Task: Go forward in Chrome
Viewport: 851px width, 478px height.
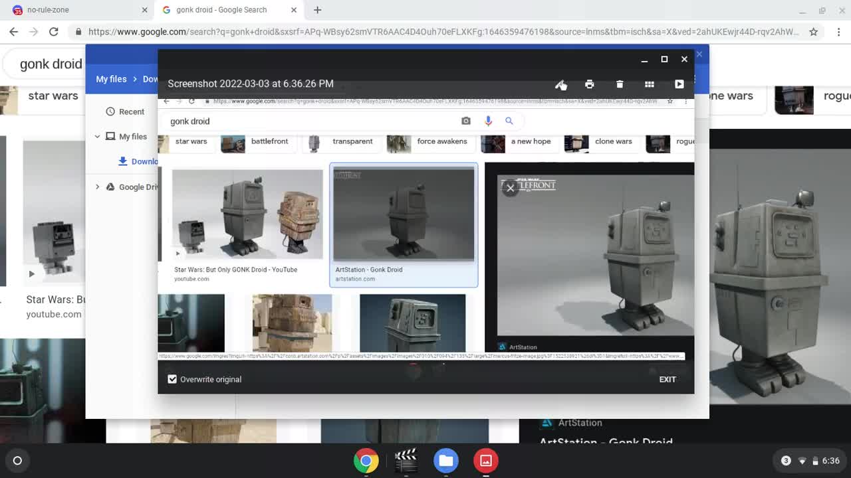Action: click(34, 32)
